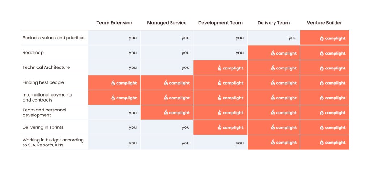Click camplight logo in Managed Service International payments row

click(x=177, y=98)
